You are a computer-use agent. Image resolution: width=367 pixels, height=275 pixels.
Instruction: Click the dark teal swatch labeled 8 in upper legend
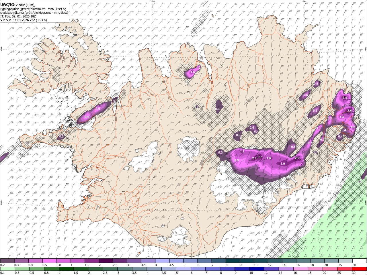[x=232, y=261]
